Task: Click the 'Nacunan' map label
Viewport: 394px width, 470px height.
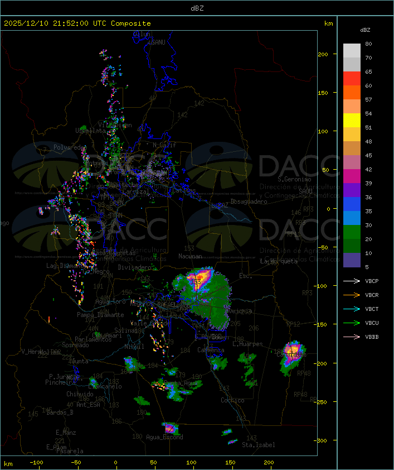Action: [190, 256]
